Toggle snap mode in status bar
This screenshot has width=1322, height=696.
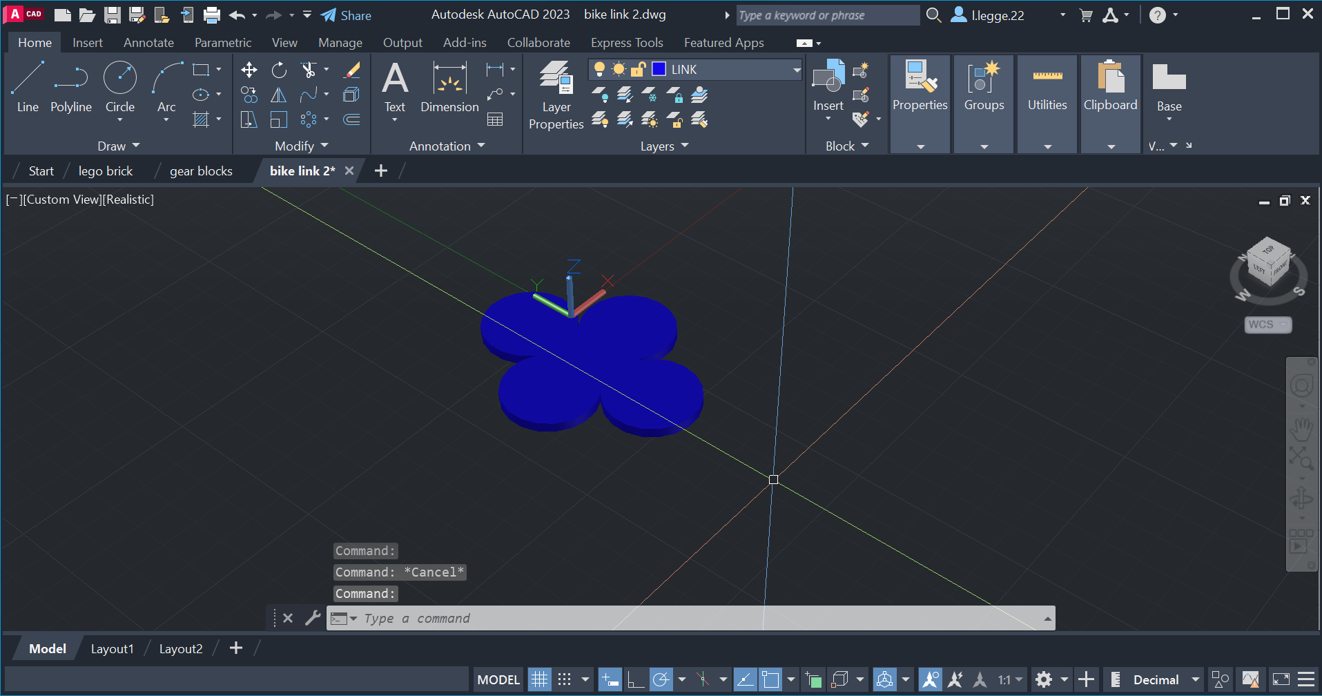point(565,679)
